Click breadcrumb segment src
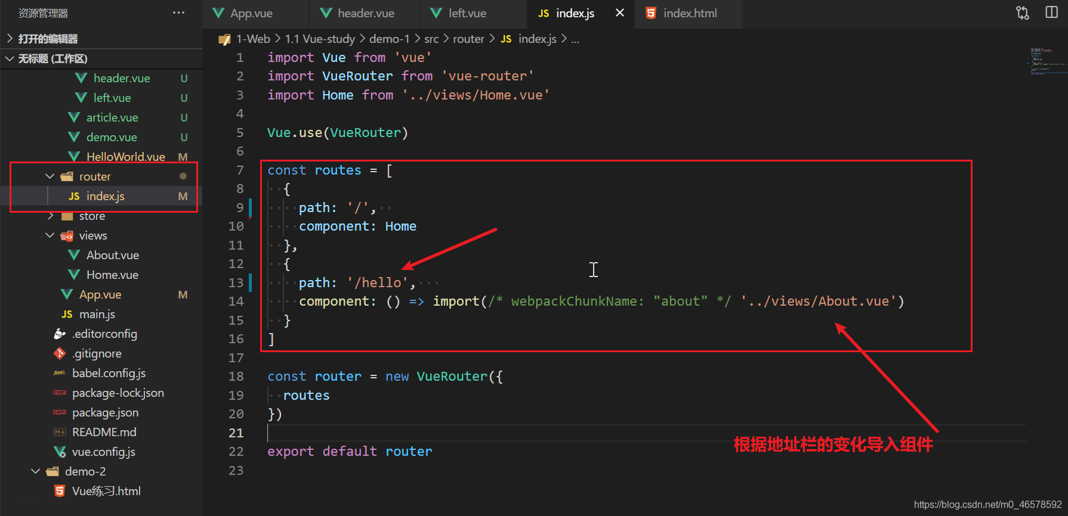 (431, 39)
